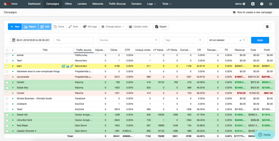Click edit pencil icon in test1 row
Image resolution: width=279 pixels, height=141 pixels.
pyautogui.click(x=63, y=66)
